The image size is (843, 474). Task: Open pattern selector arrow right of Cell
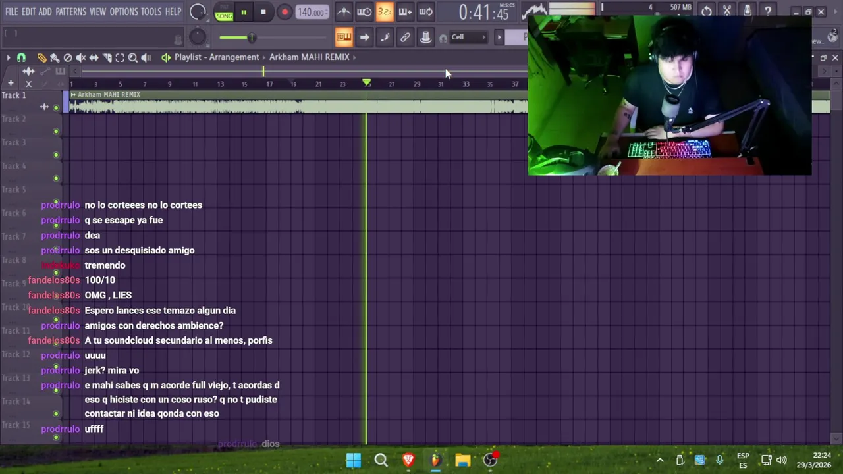pos(499,37)
